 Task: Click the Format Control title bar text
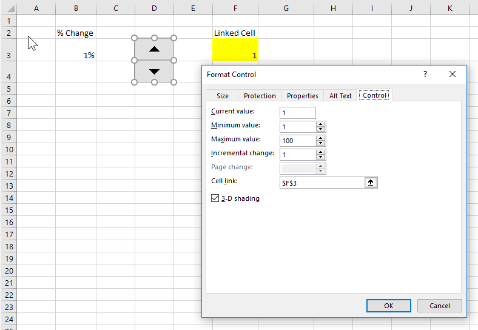(x=231, y=75)
